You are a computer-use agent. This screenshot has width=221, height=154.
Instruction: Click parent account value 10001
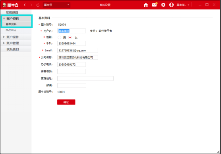point(61,92)
